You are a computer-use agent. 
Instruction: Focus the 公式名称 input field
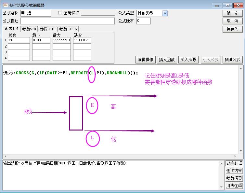(x=36, y=13)
